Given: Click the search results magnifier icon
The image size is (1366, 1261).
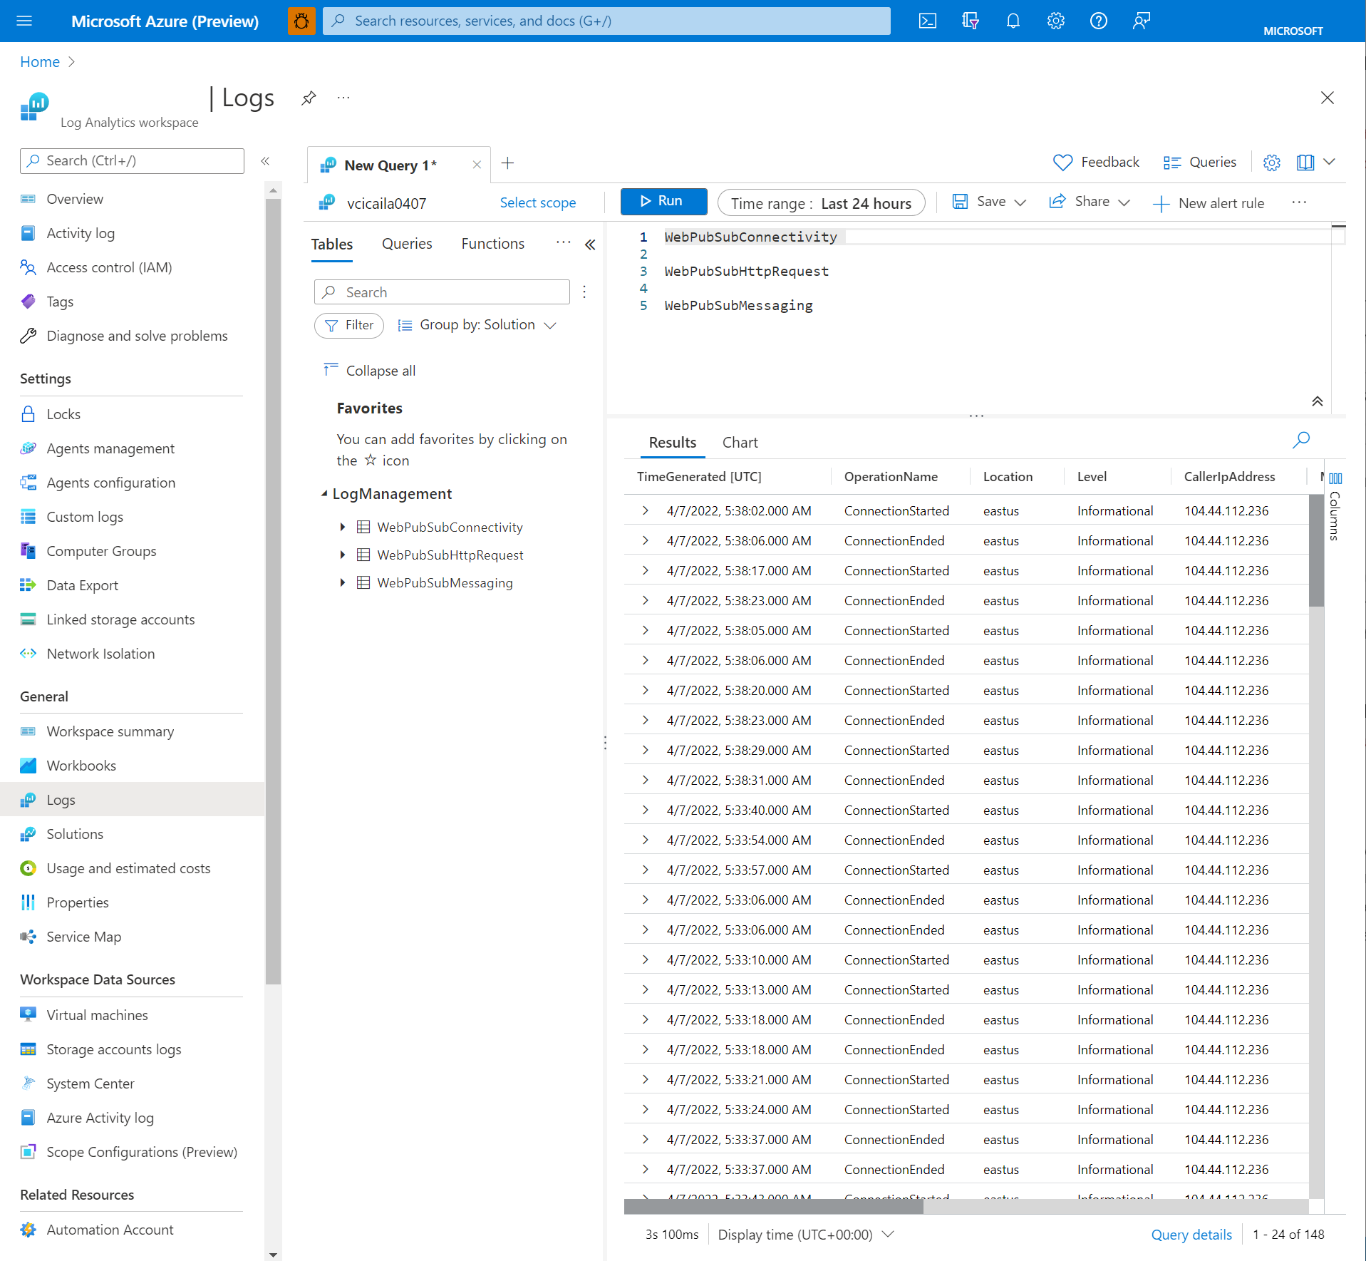Looking at the screenshot, I should 1301,440.
